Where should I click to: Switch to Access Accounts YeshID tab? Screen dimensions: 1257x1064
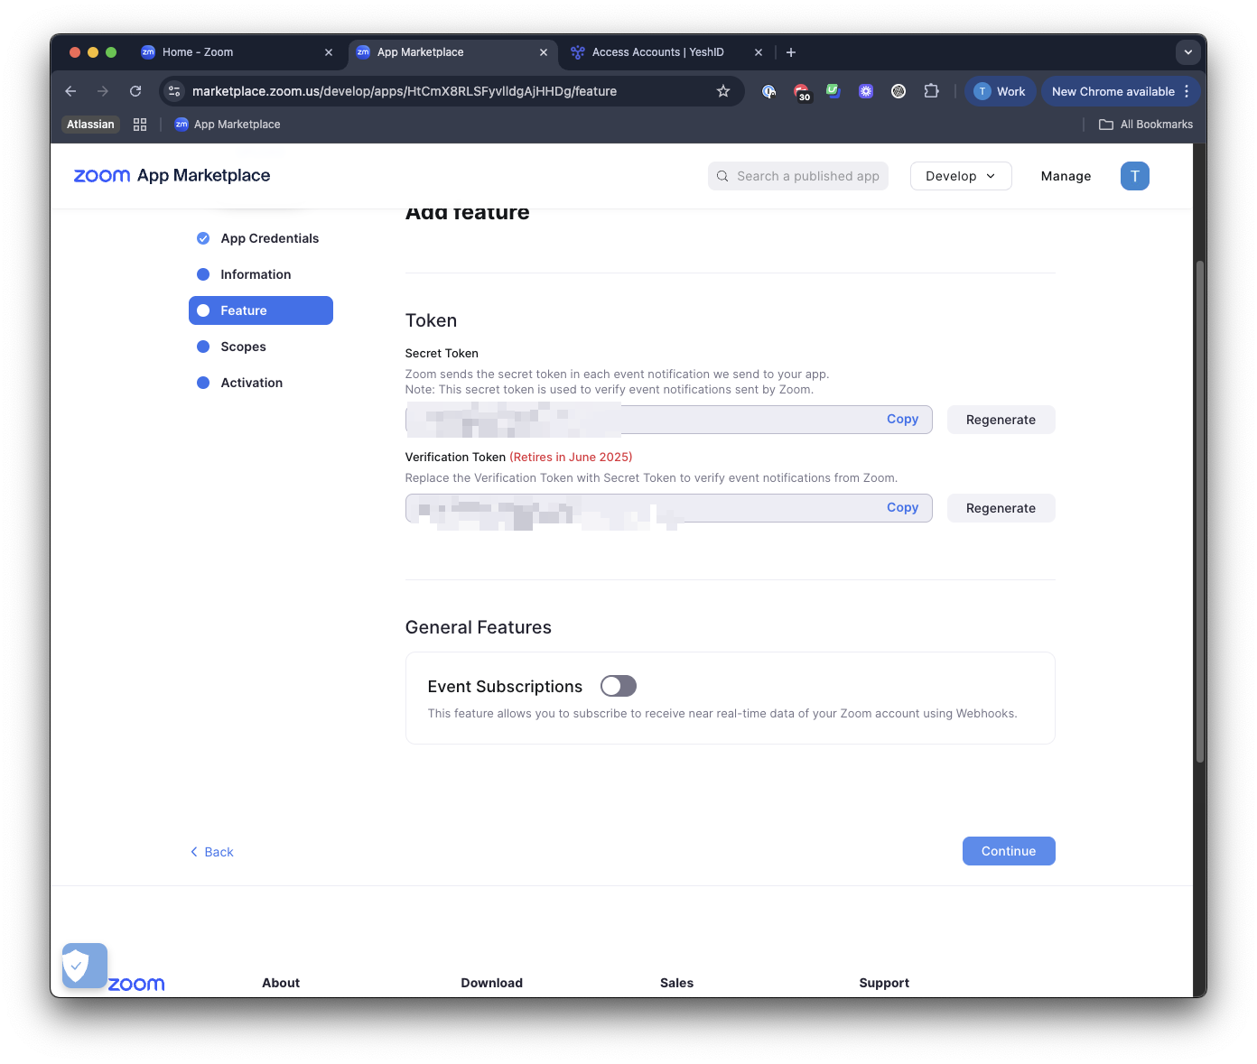click(666, 52)
